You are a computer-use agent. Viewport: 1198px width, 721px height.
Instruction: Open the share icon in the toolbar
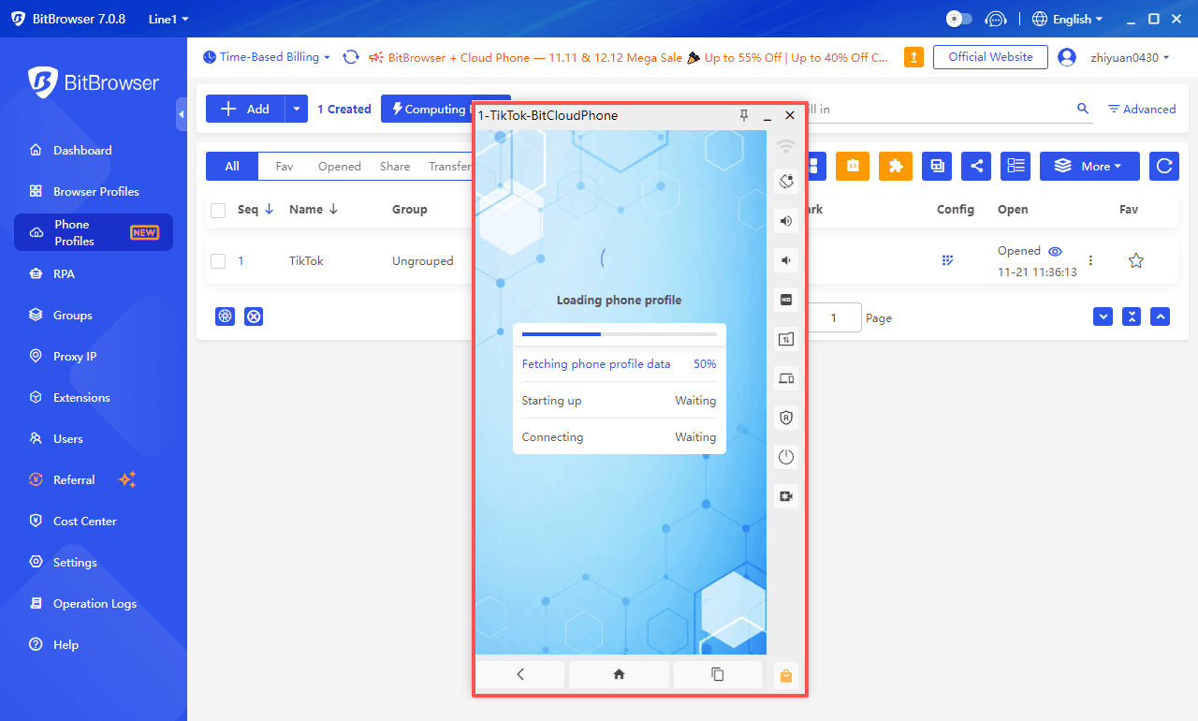(976, 166)
